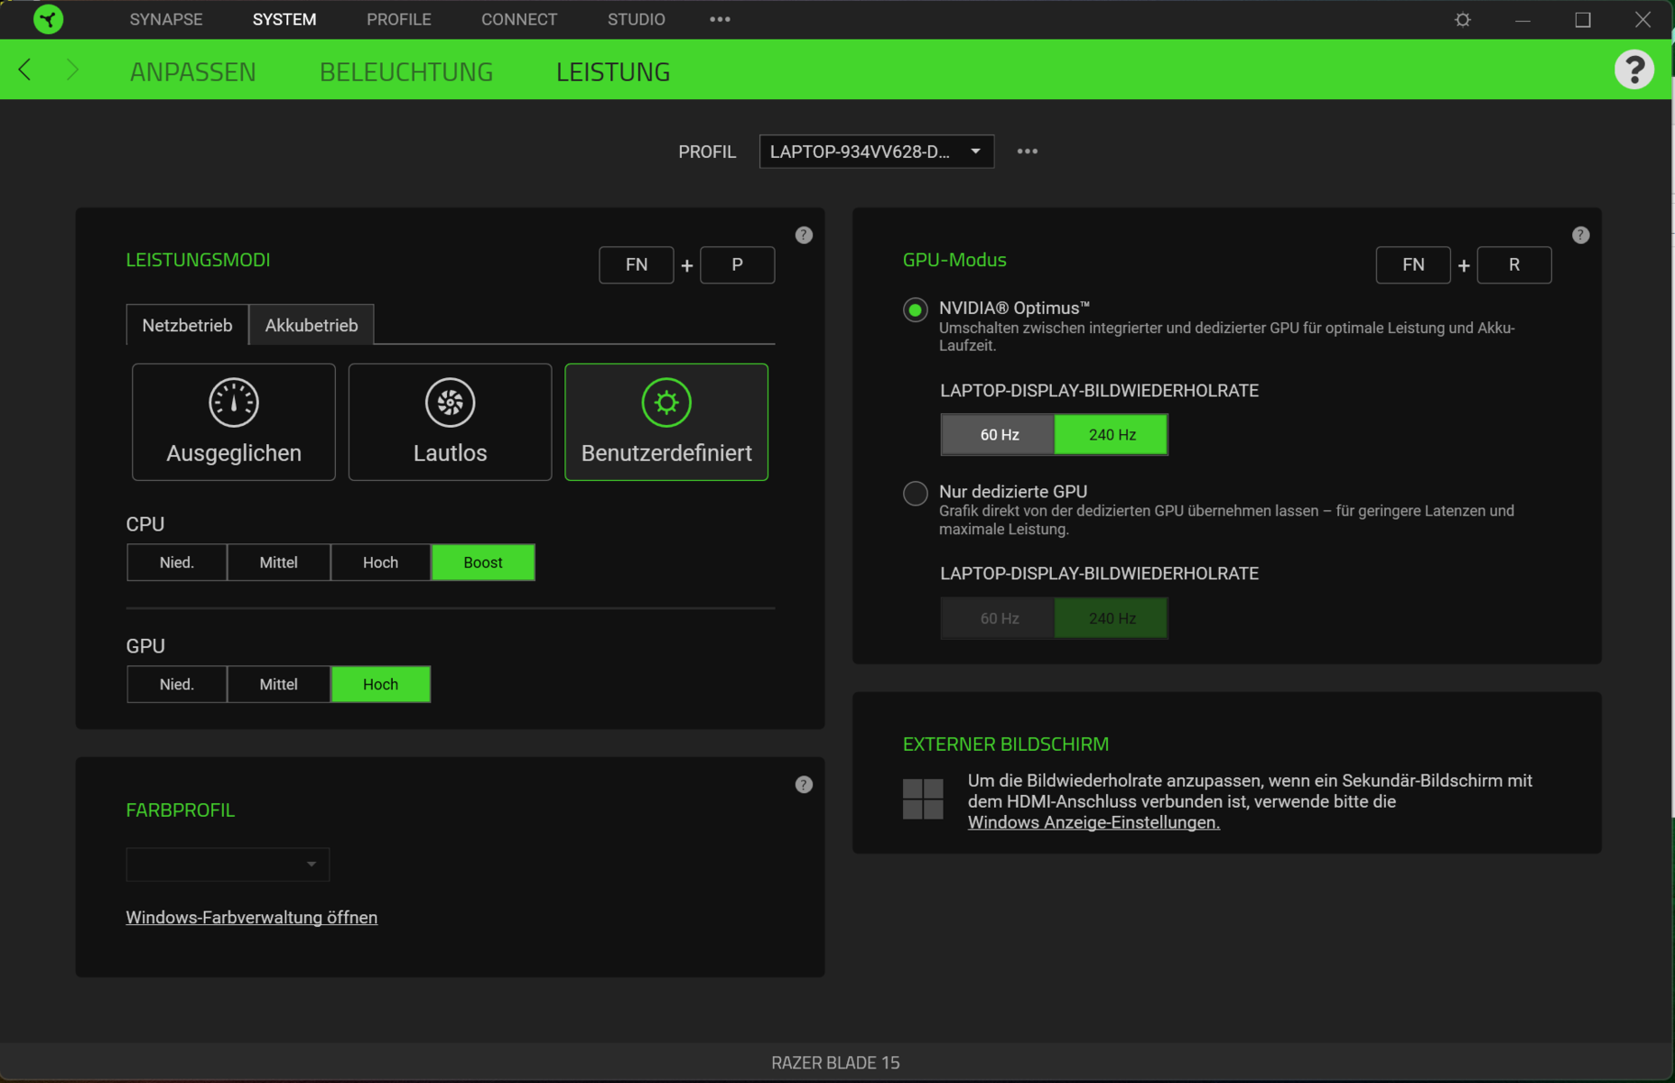This screenshot has height=1083, width=1675.
Task: Choose the Benutzerdefiniert mode tile
Action: 665,421
